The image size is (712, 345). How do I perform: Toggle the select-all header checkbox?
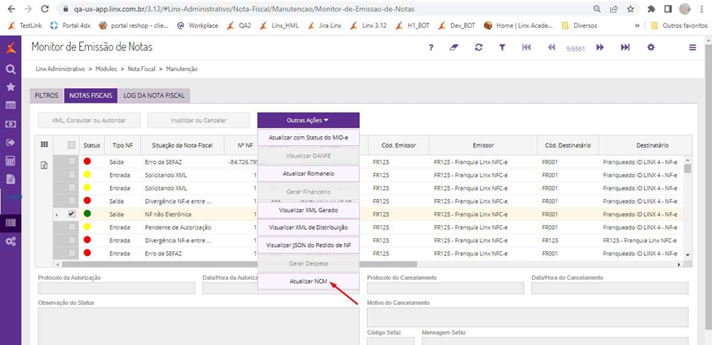[71, 145]
